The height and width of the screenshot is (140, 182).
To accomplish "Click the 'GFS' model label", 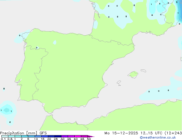I will pyautogui.click(x=43, y=133).
